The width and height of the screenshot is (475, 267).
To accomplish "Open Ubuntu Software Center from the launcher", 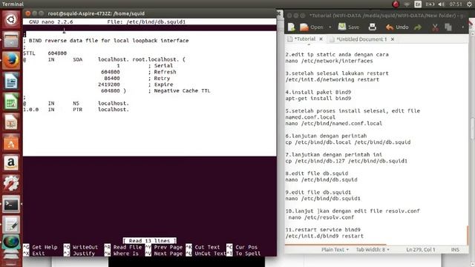I will coord(11,143).
